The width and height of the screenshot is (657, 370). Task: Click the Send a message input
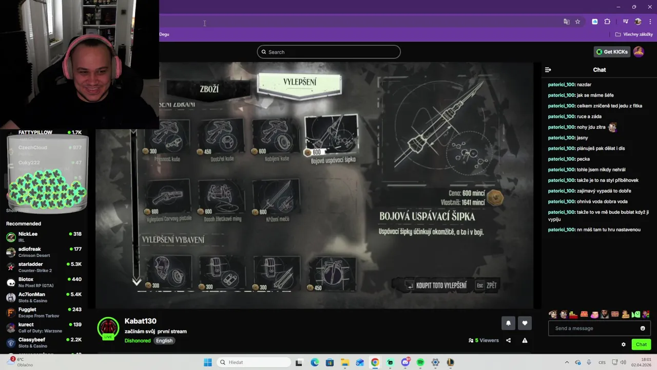[594, 328]
